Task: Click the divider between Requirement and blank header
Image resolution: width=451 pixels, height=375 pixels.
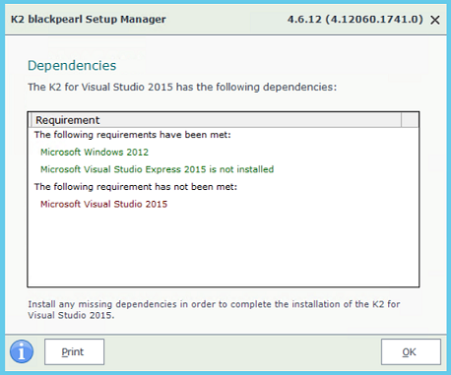Action: click(401, 120)
